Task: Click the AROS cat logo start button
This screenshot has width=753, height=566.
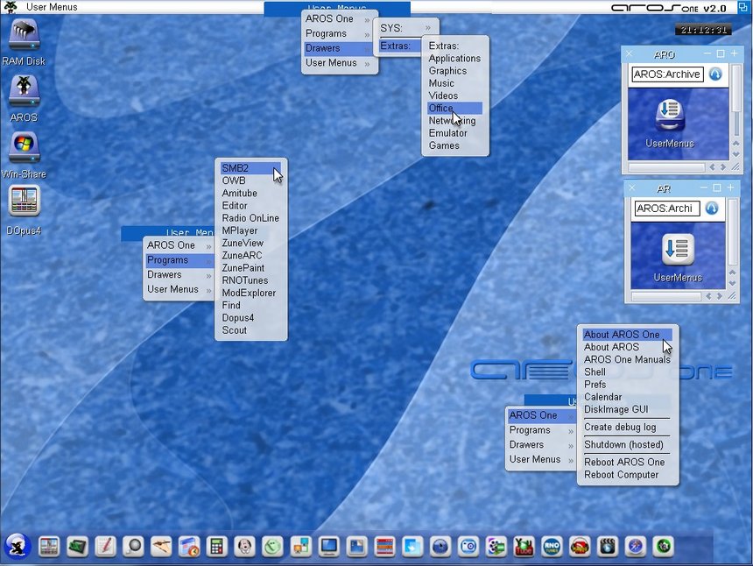Action: (18, 546)
